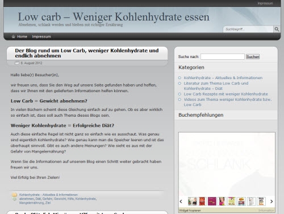Click the magnifier search icon in header
This screenshot has height=214, width=284.
[x=277, y=29]
